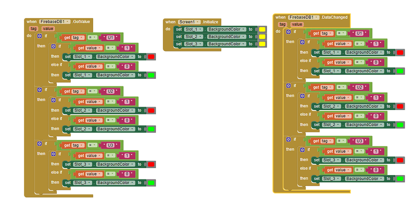Open mutator gear on DataChanged's U1 if block

288,31
